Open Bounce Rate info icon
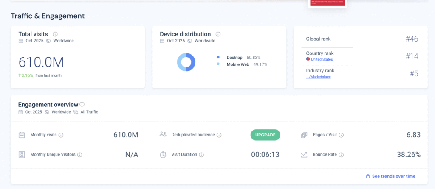 coord(341,155)
